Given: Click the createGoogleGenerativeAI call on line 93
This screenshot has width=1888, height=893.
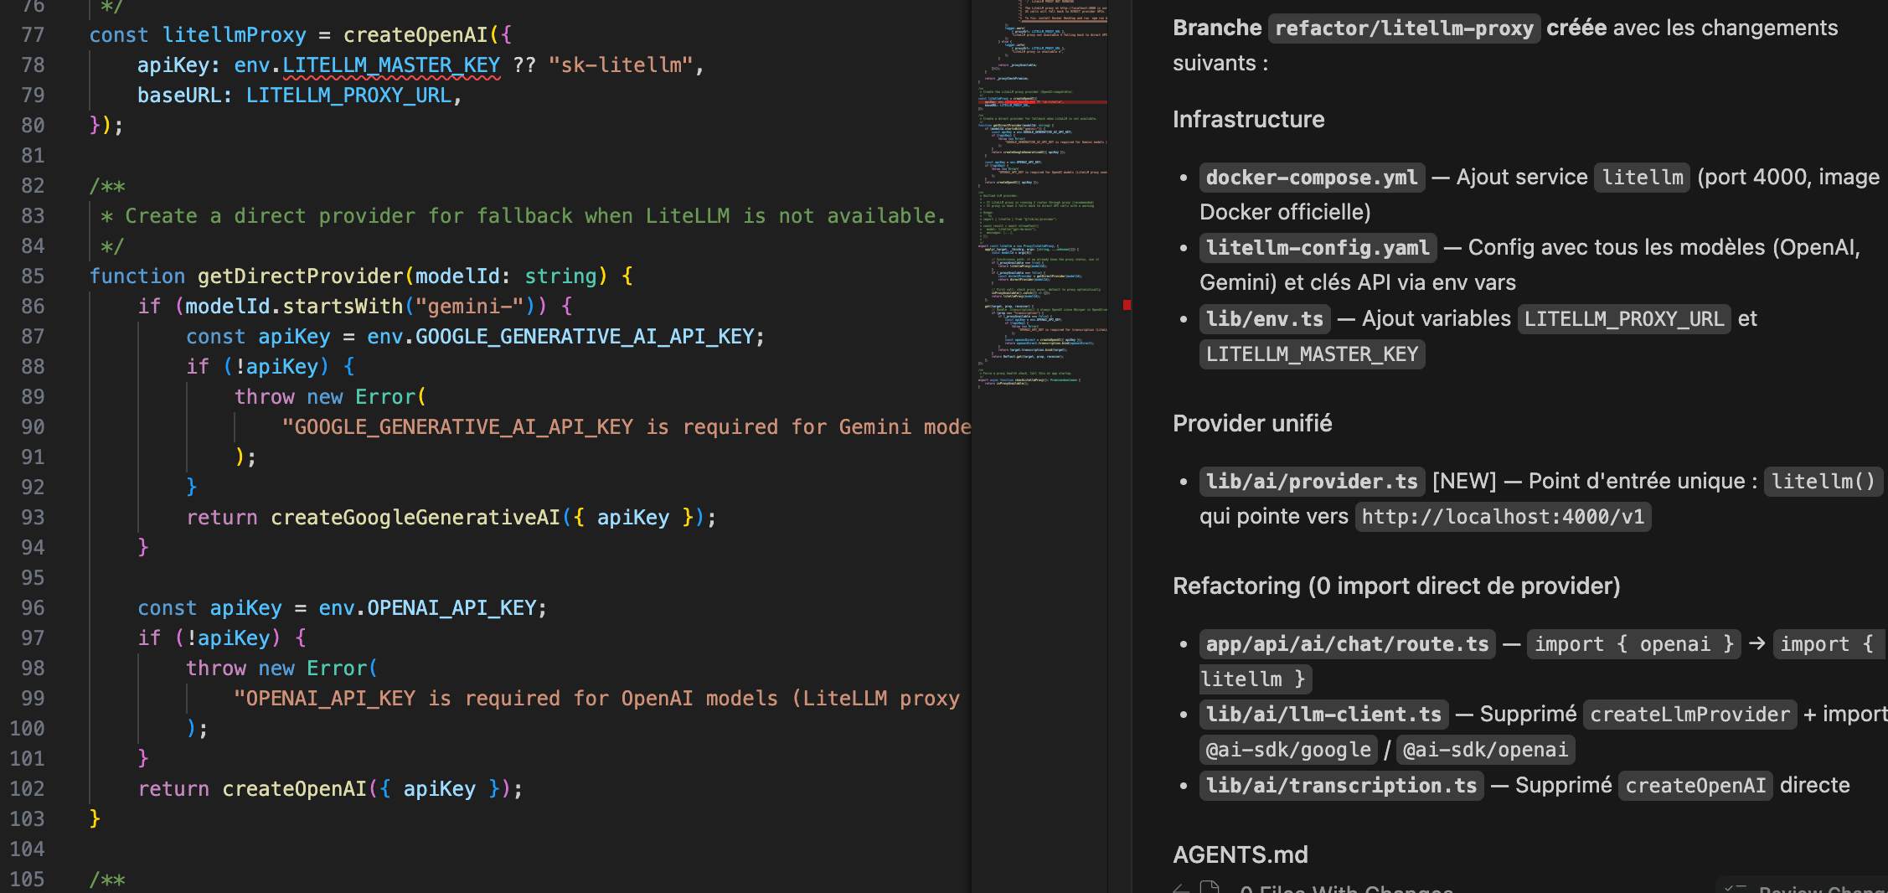Looking at the screenshot, I should tap(415, 518).
